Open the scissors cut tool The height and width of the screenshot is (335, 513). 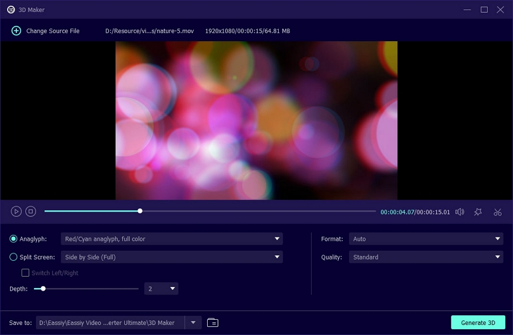[498, 212]
